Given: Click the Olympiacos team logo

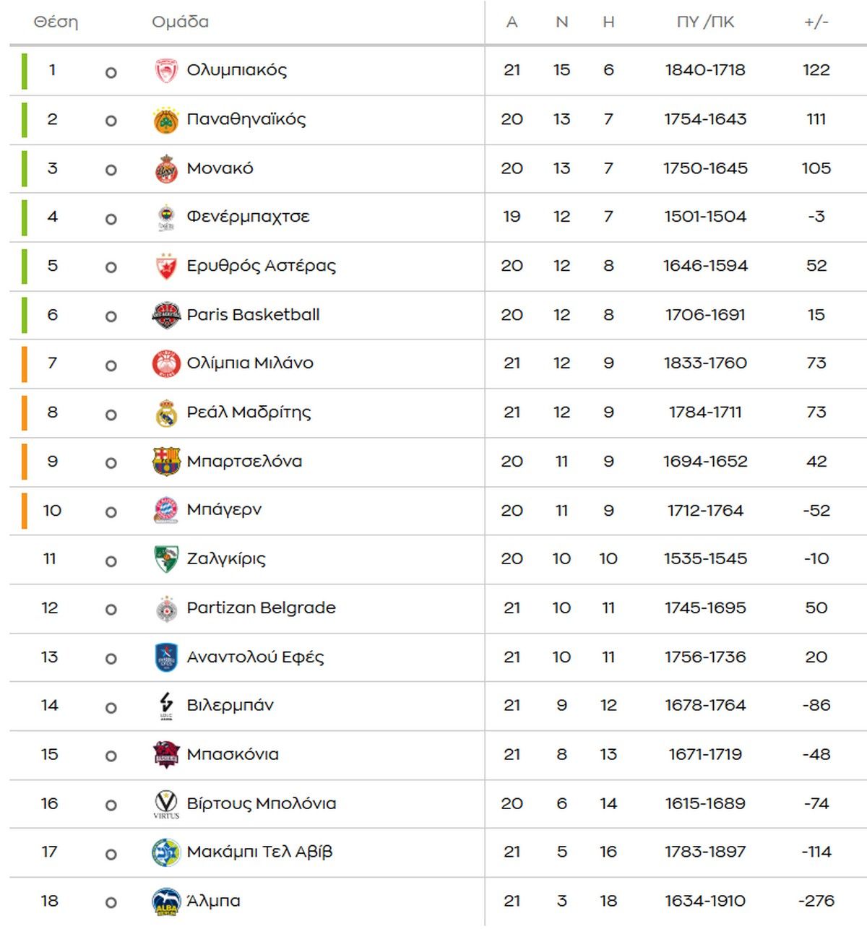Looking at the screenshot, I should 166,71.
